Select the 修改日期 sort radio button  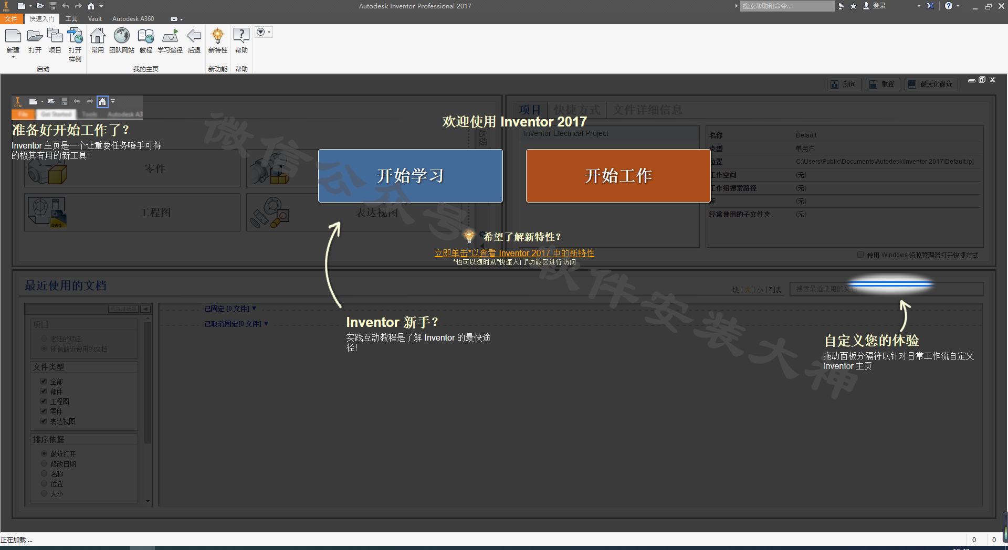point(44,464)
